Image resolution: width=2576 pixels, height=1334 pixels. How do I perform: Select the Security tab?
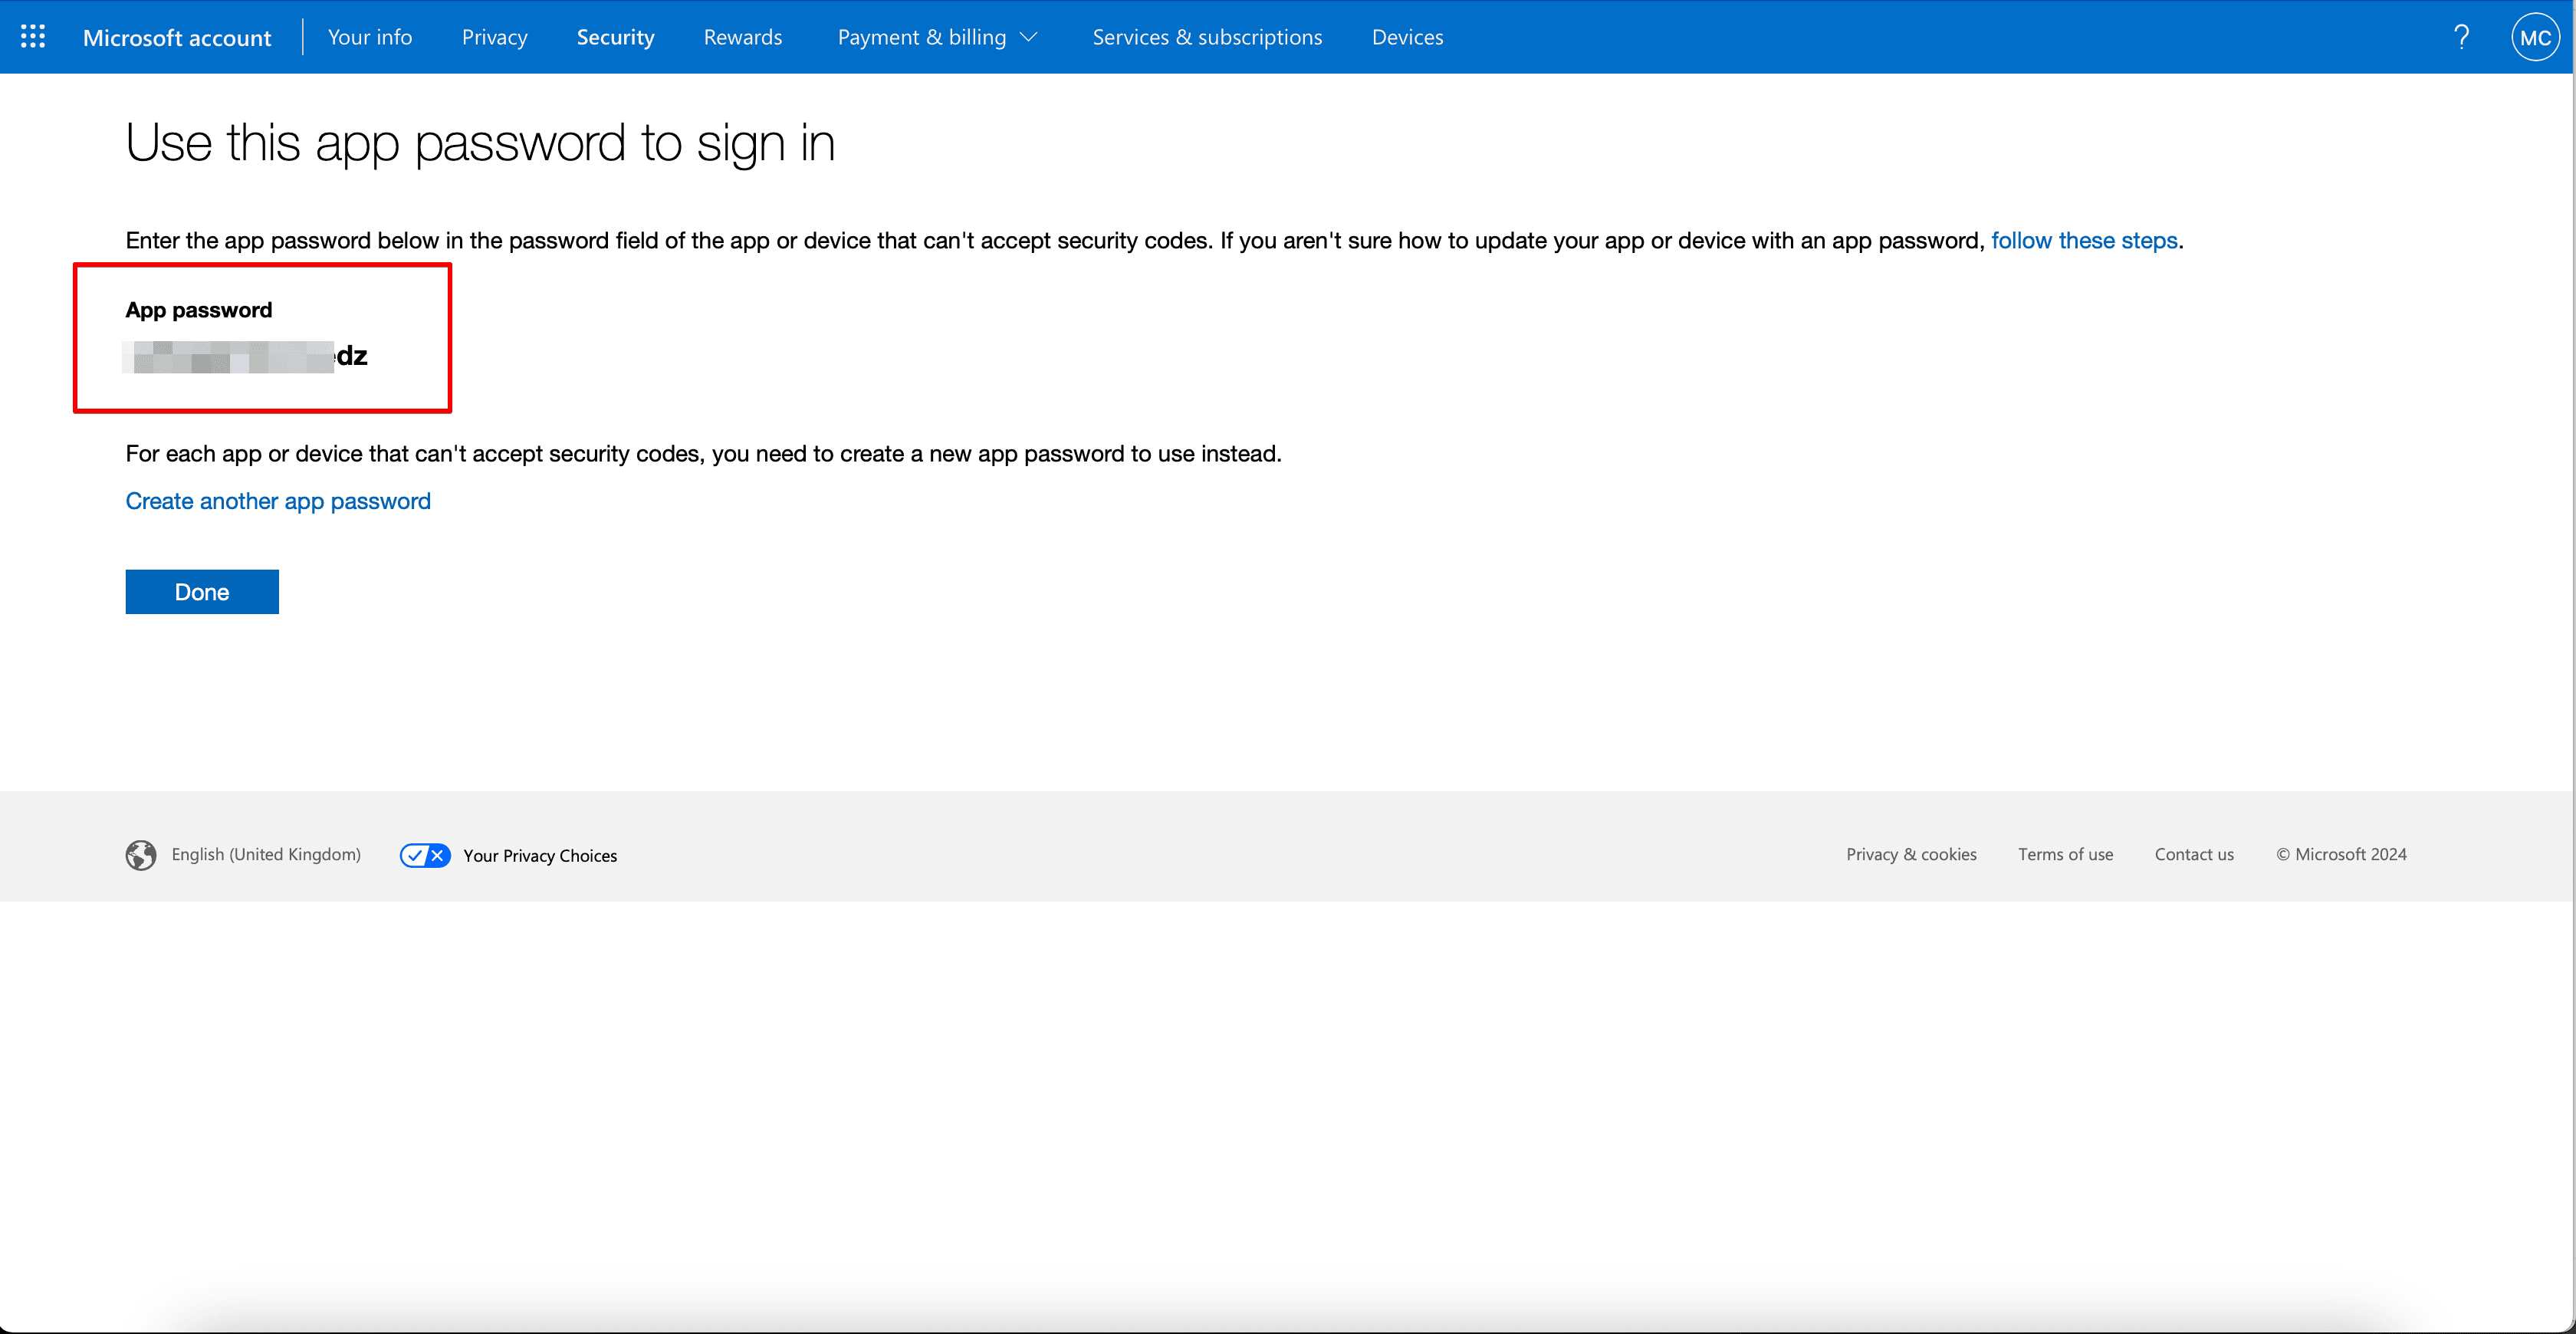(x=615, y=37)
